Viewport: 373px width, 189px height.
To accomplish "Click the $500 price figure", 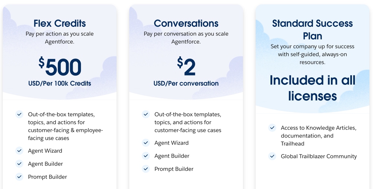I will tap(60, 66).
